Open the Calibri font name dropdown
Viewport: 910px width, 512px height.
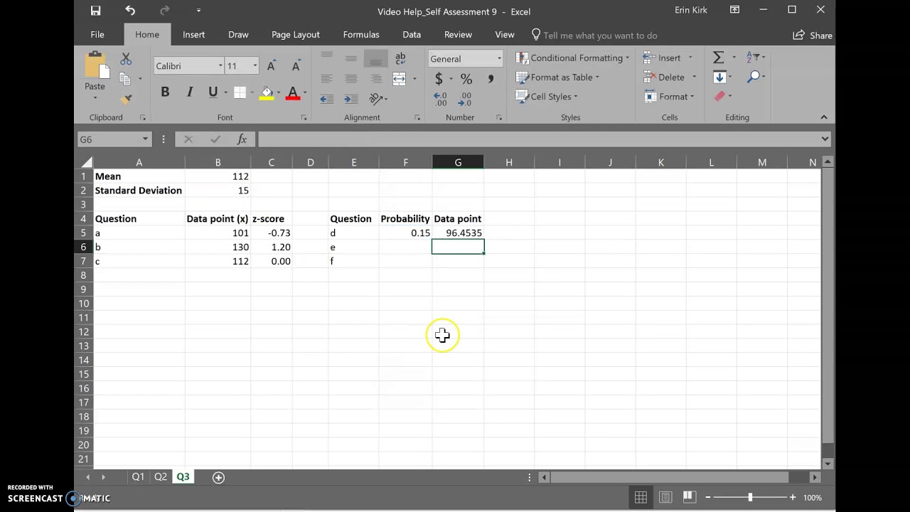point(220,66)
